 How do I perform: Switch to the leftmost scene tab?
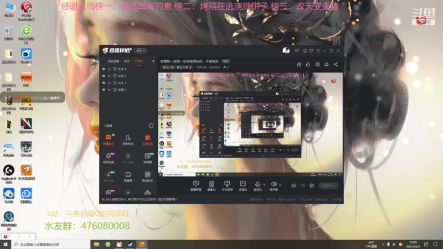coord(114,61)
